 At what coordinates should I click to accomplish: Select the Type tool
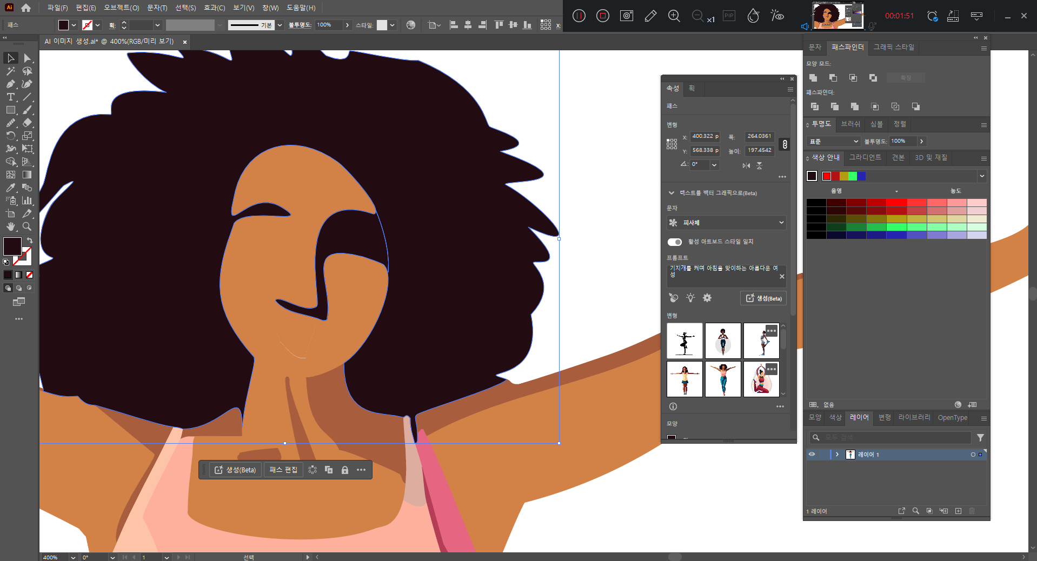point(10,97)
